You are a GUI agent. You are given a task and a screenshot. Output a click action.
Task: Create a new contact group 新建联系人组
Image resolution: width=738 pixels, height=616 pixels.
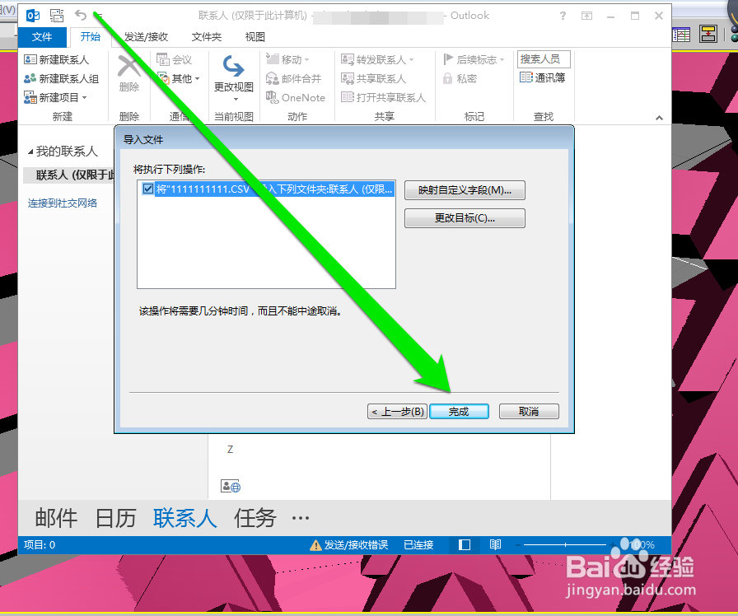62,78
